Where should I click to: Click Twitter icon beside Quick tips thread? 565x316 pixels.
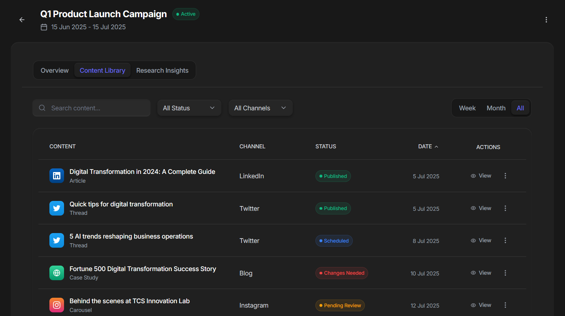(x=57, y=208)
